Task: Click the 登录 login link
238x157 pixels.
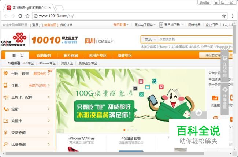Action: pos(36,25)
